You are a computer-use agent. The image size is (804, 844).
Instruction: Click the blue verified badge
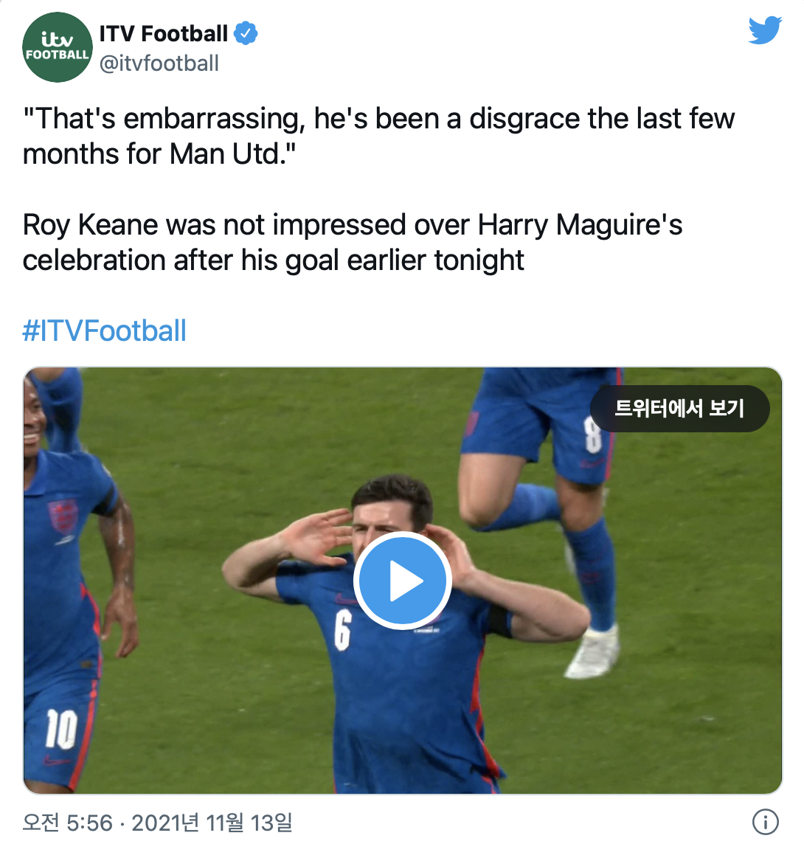(246, 34)
